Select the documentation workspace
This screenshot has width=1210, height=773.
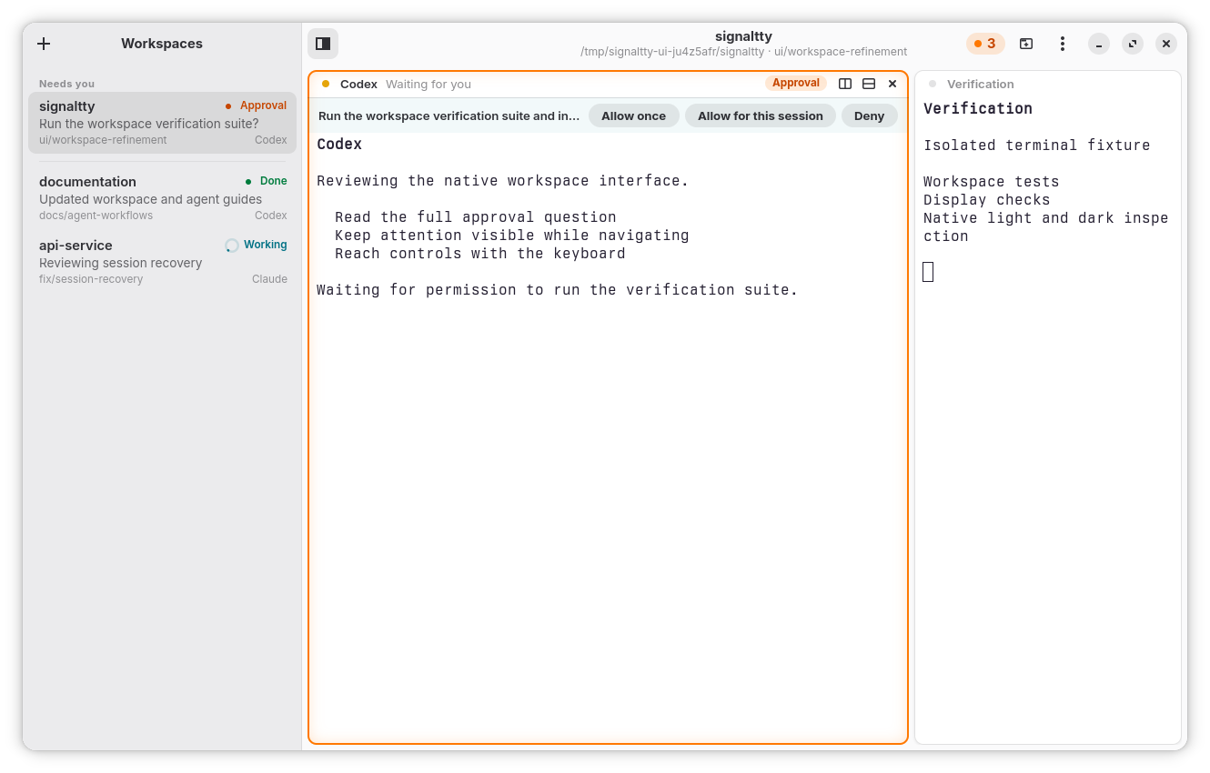tap(163, 198)
